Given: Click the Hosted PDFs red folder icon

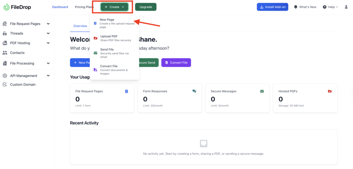Looking at the screenshot, I should coord(330,91).
